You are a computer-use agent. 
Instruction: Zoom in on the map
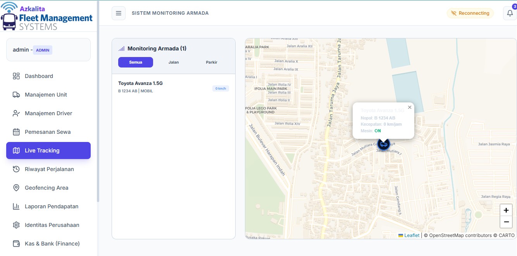pyautogui.click(x=506, y=210)
